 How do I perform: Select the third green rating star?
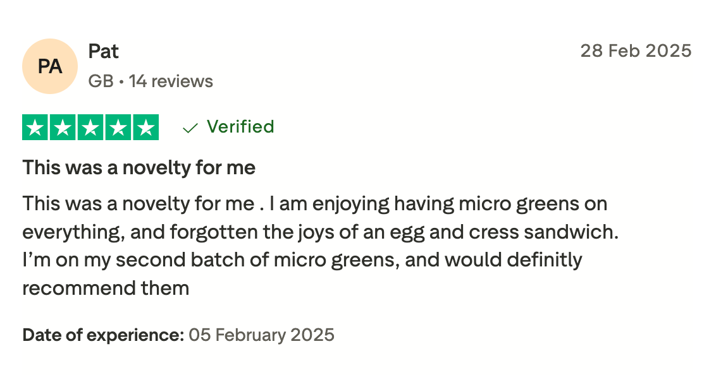pos(90,128)
